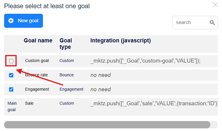
Task: Click the sale integration code snippet
Action: click(x=154, y=104)
